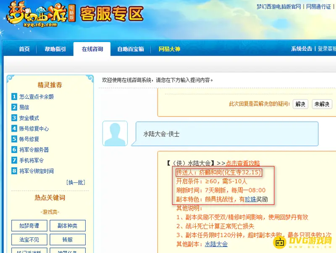Click the 开启条件：≥60 line
Image resolution: width=336 pixels, height=253 pixels.
point(212,182)
